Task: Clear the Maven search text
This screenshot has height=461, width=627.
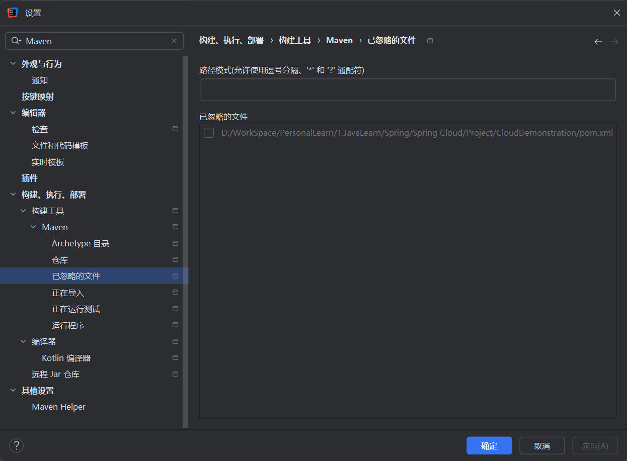Action: (174, 41)
